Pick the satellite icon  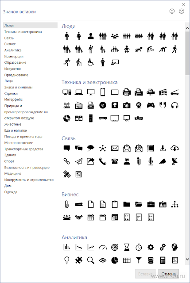pos(66,174)
